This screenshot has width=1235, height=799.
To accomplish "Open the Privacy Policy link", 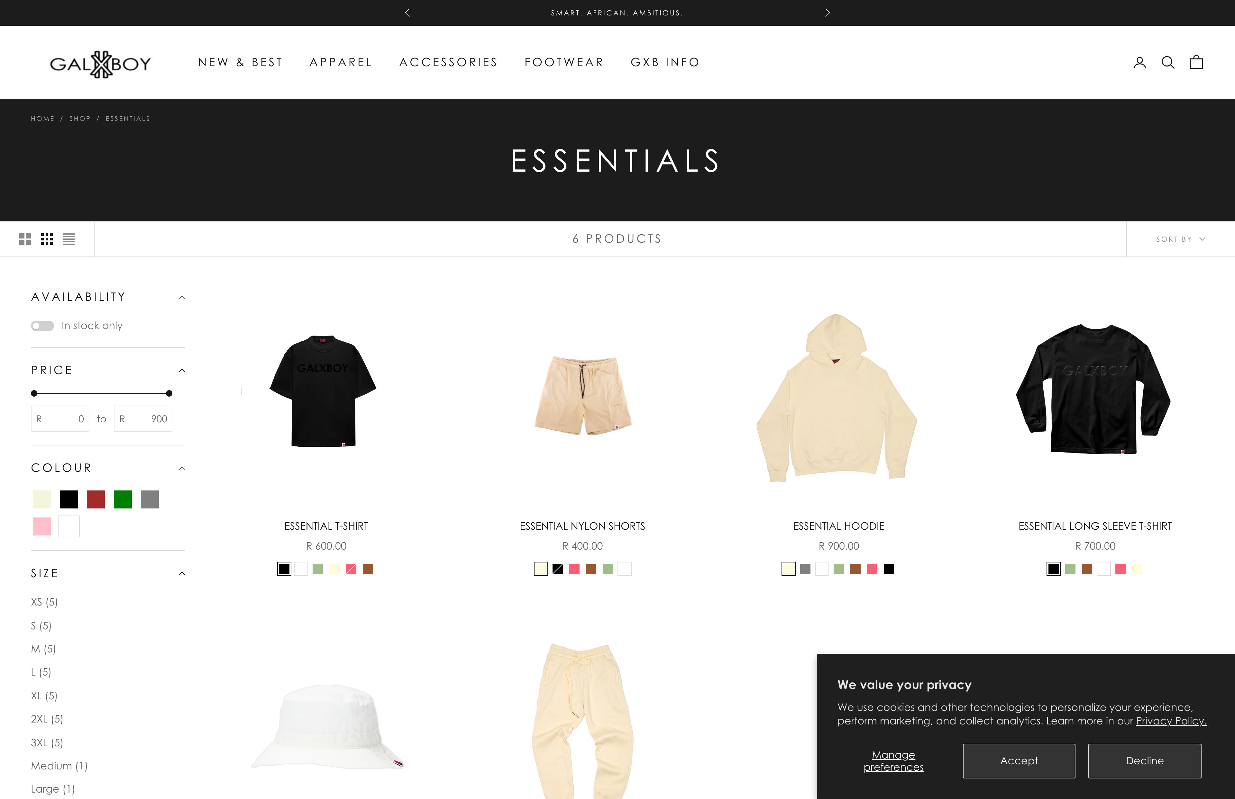I will tap(1171, 721).
